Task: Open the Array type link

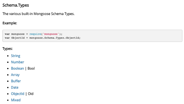Action: (15, 75)
